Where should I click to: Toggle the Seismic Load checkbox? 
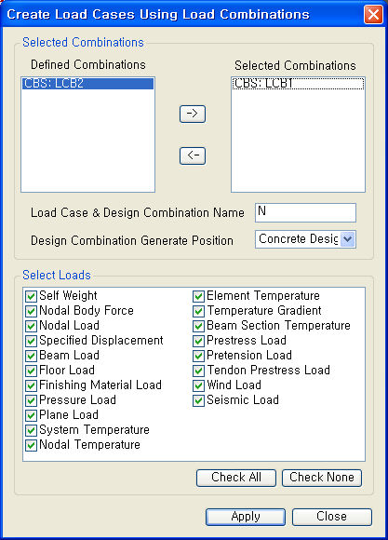click(x=198, y=400)
